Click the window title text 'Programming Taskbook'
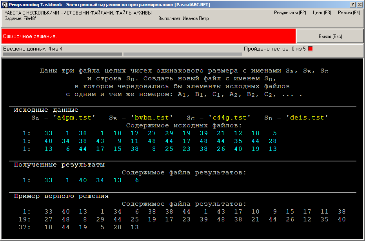Image resolution: width=365 pixels, height=241 pixels. (36, 5)
